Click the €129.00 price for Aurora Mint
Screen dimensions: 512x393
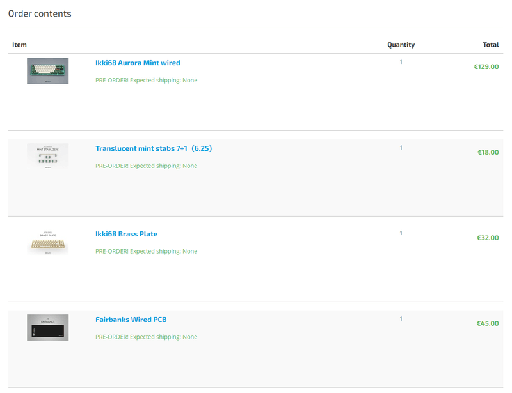click(486, 66)
